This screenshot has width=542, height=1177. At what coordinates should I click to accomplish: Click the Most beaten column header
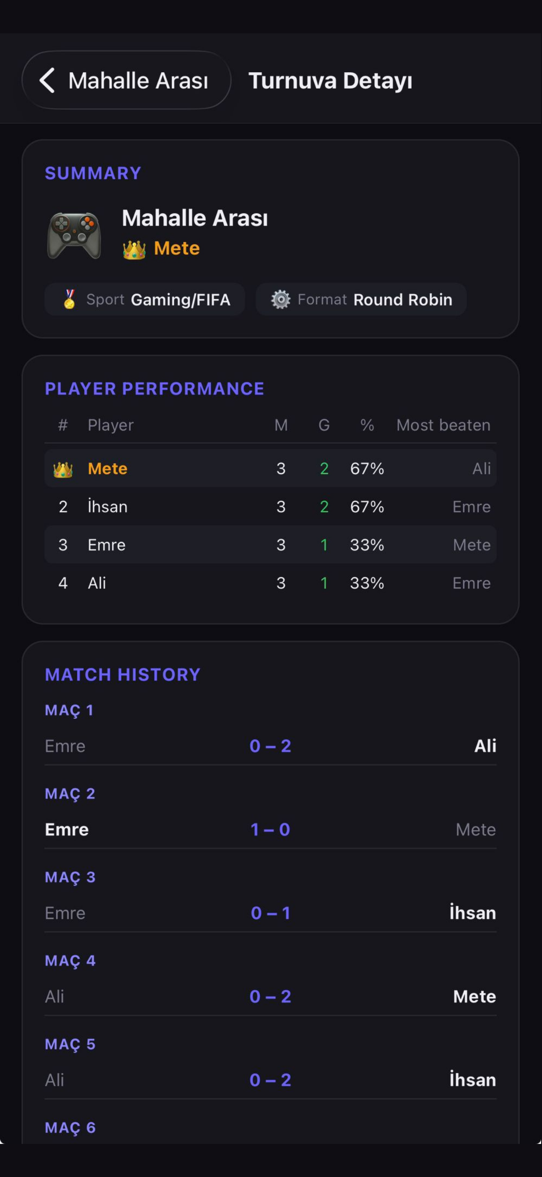[x=443, y=425]
